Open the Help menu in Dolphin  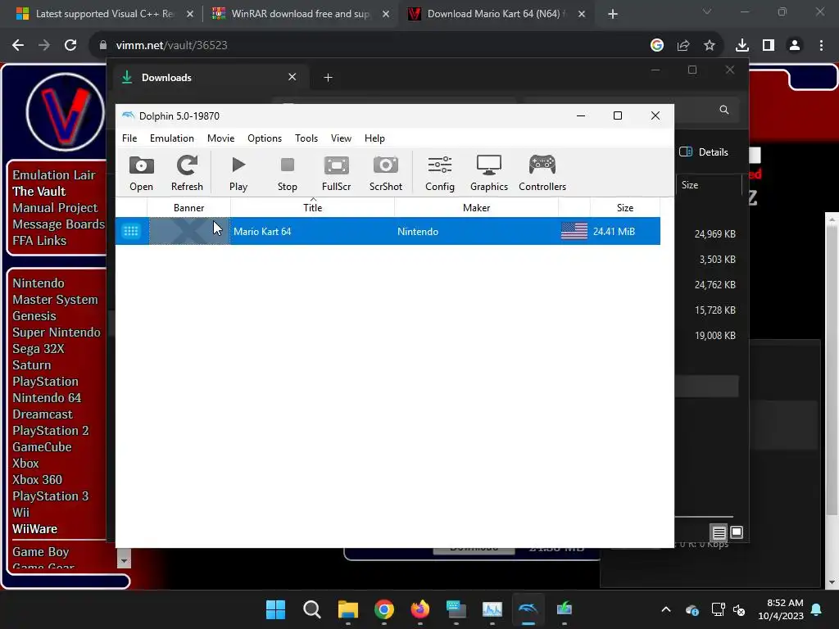click(x=374, y=138)
